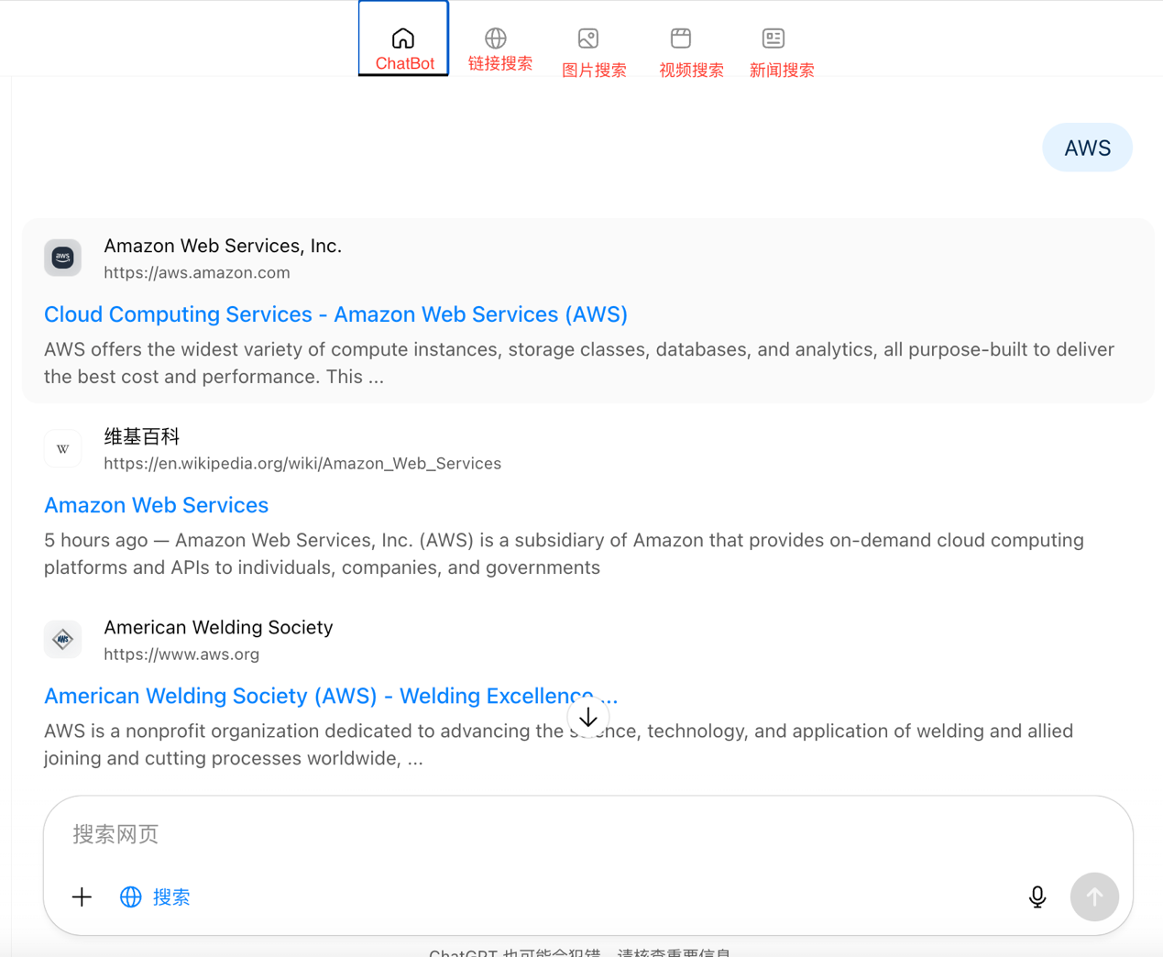The image size is (1163, 957).
Task: Click the en.wikipedia.org Amazon_Web_Services URL
Action: click(302, 463)
